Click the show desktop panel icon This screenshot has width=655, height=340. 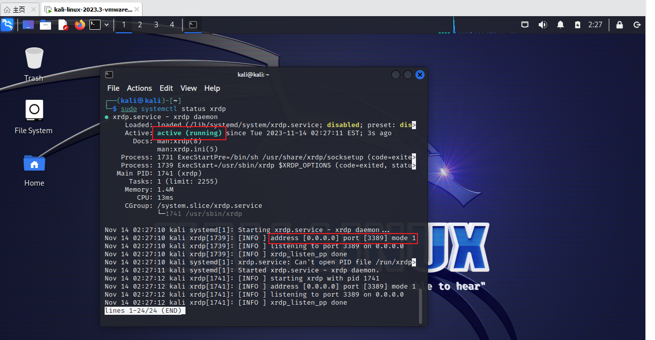(x=28, y=25)
